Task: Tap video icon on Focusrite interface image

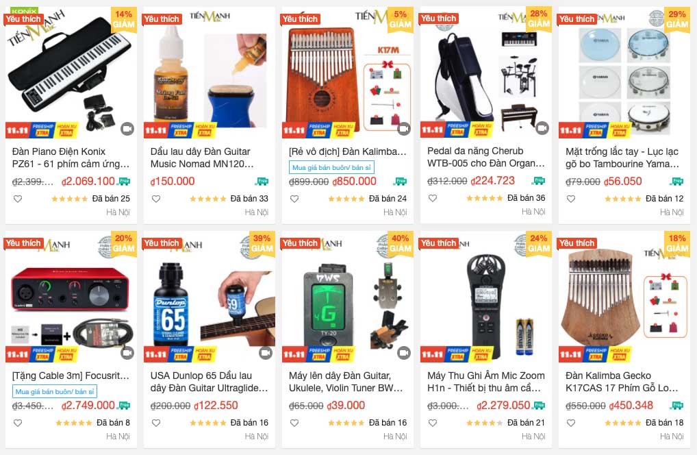Action: pyautogui.click(x=127, y=353)
